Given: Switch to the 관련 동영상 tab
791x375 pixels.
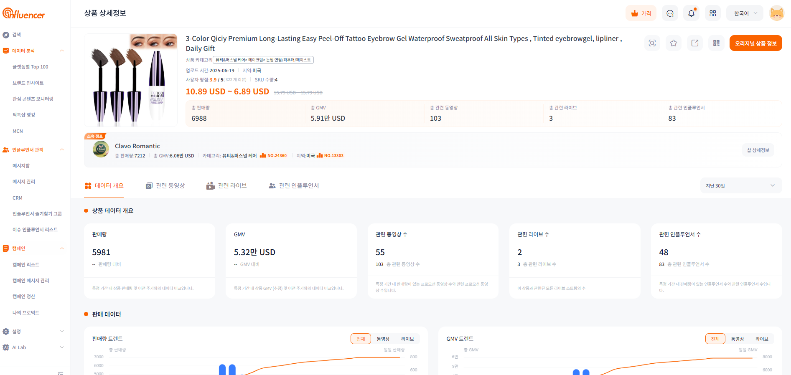Looking at the screenshot, I should tap(165, 185).
